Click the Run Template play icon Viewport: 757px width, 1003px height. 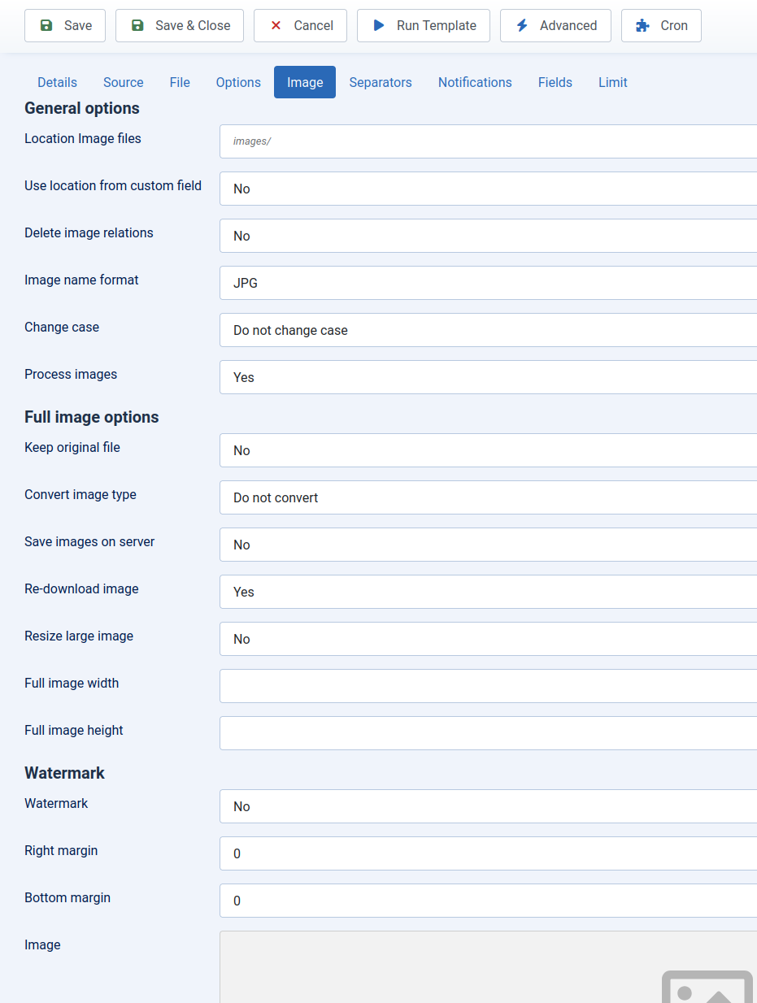click(378, 25)
